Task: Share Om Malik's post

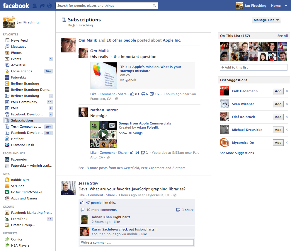Action: point(122,94)
